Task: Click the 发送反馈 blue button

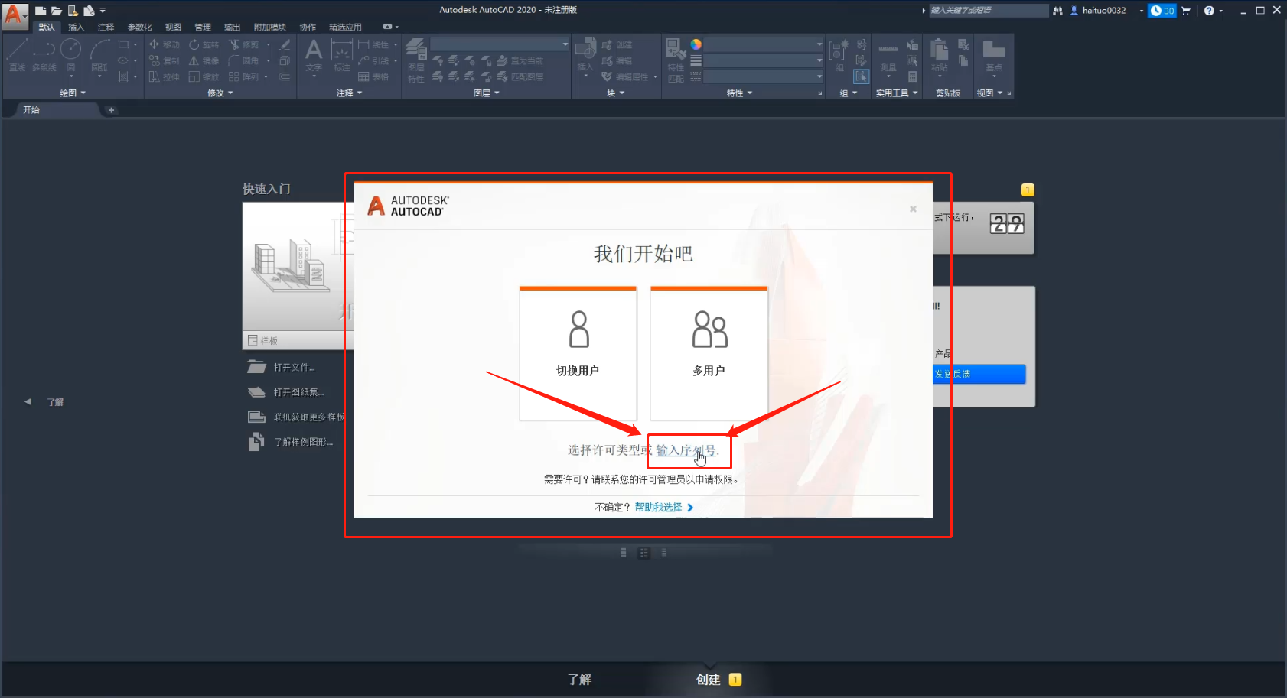Action: point(979,374)
